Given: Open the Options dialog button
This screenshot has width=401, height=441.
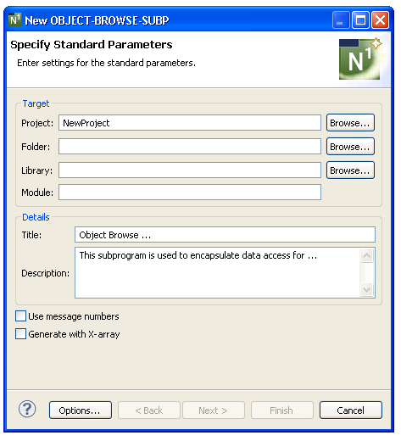Looking at the screenshot, I should click(x=81, y=410).
